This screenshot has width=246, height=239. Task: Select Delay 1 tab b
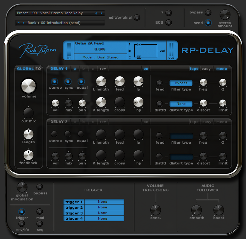point(84,69)
